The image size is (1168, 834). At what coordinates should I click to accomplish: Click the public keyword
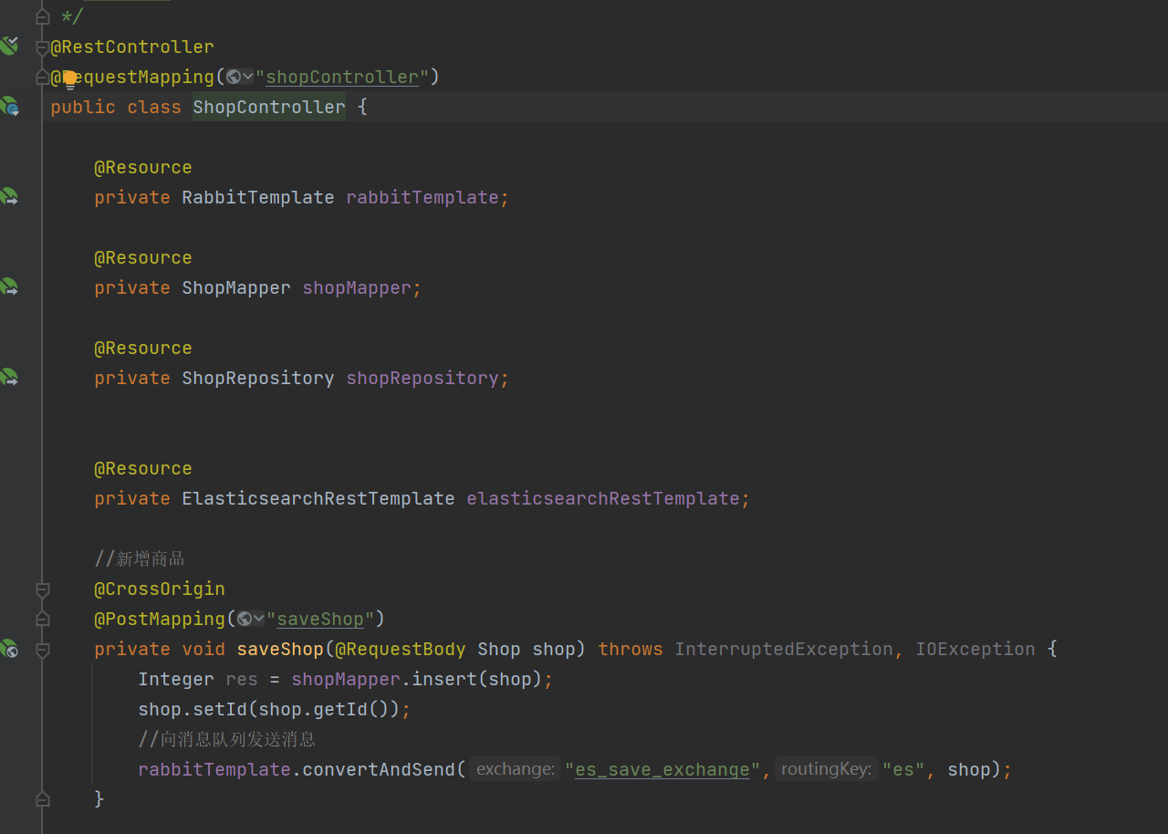pos(83,107)
